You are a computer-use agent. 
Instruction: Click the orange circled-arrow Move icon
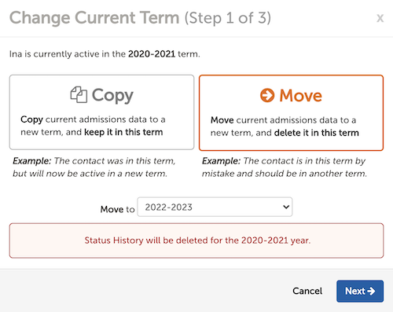tap(267, 95)
